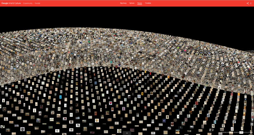Select the Sphere tab
This screenshot has width=254, height=135.
point(132,3)
